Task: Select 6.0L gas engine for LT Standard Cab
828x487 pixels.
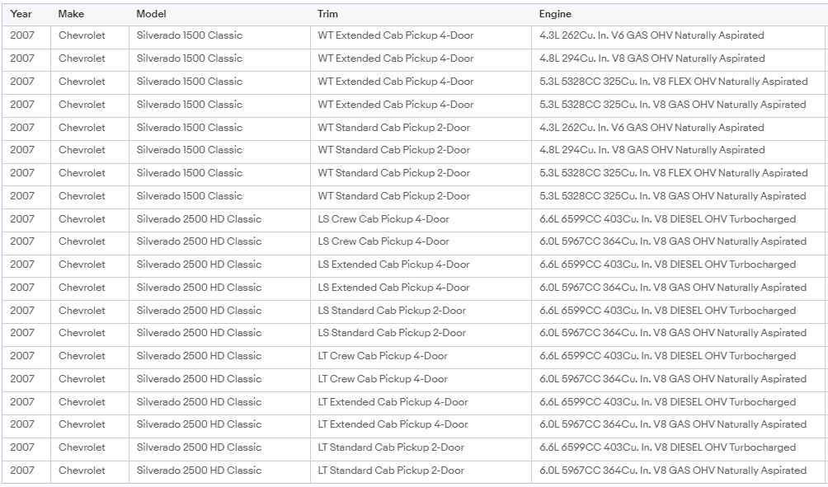Action: point(672,471)
